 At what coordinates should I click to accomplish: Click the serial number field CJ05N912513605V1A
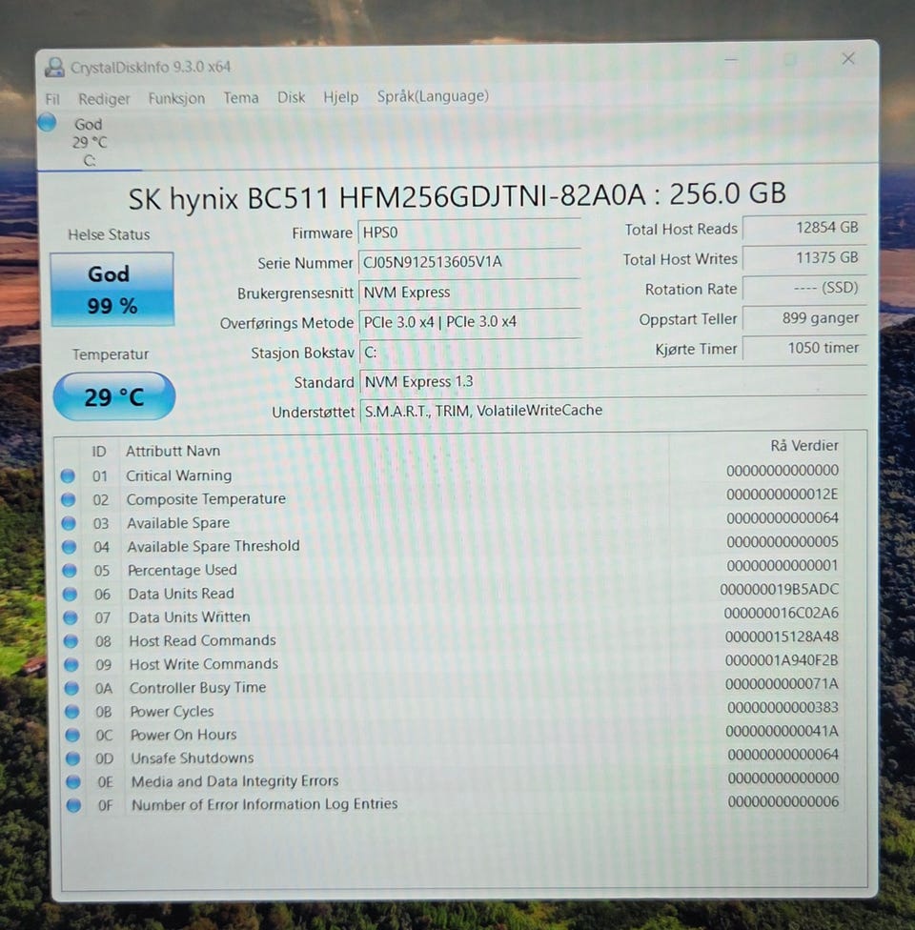tap(469, 261)
